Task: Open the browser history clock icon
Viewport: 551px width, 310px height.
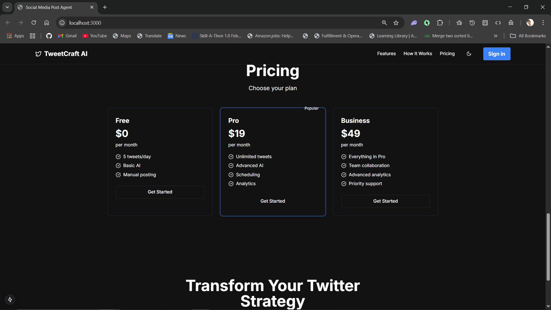Action: [x=472, y=23]
